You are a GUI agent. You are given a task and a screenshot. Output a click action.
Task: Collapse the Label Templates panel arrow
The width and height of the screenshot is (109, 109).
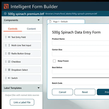39,88
